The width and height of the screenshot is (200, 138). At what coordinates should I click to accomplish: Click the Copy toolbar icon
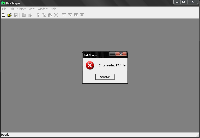point(44,15)
